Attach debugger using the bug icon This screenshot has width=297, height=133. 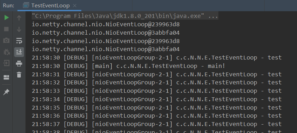tap(6, 52)
